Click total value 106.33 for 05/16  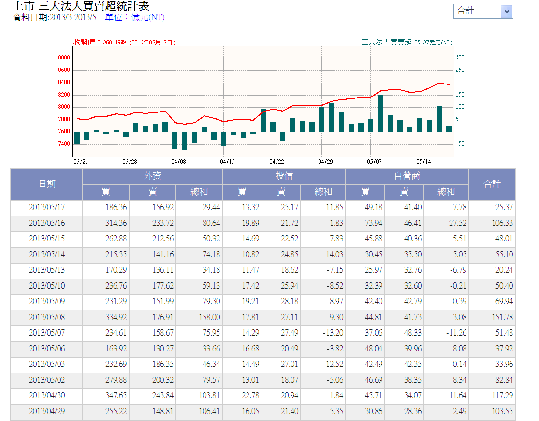(502, 223)
